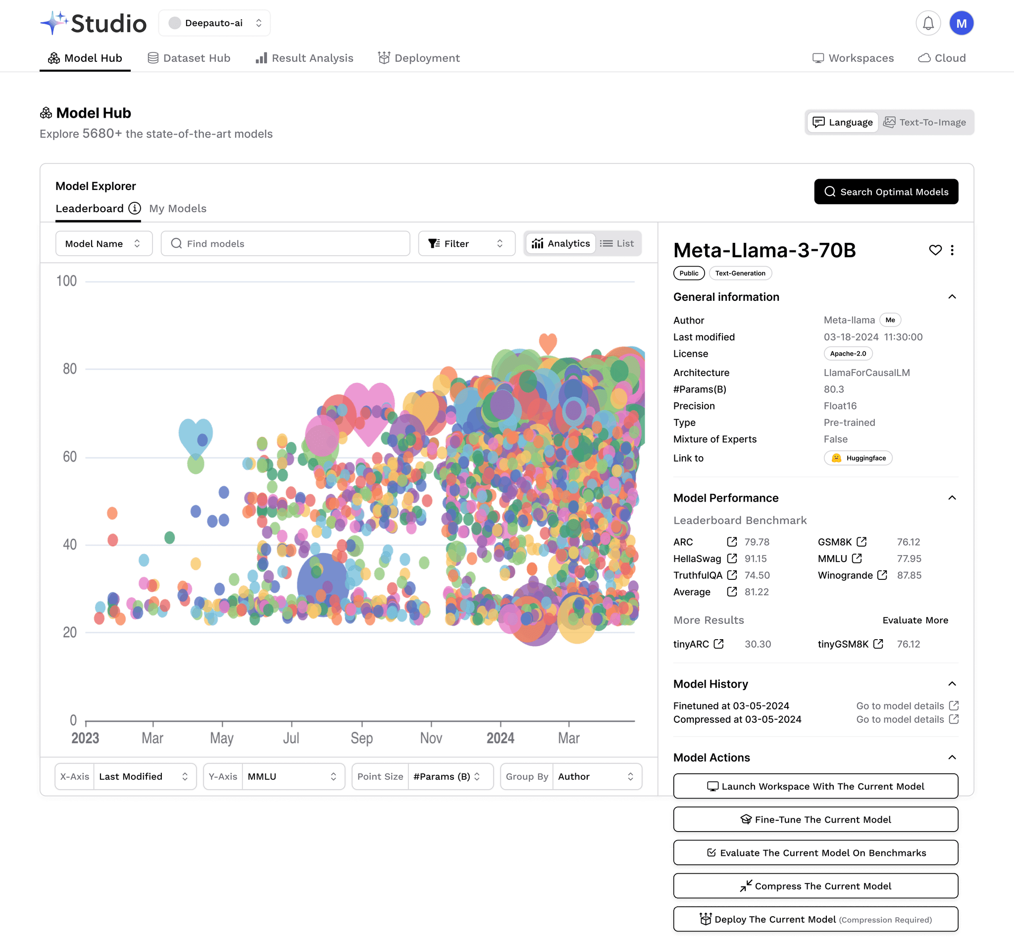Open the Y-Axis MMLU dropdown
Viewport: 1014px width, 938px height.
(292, 776)
